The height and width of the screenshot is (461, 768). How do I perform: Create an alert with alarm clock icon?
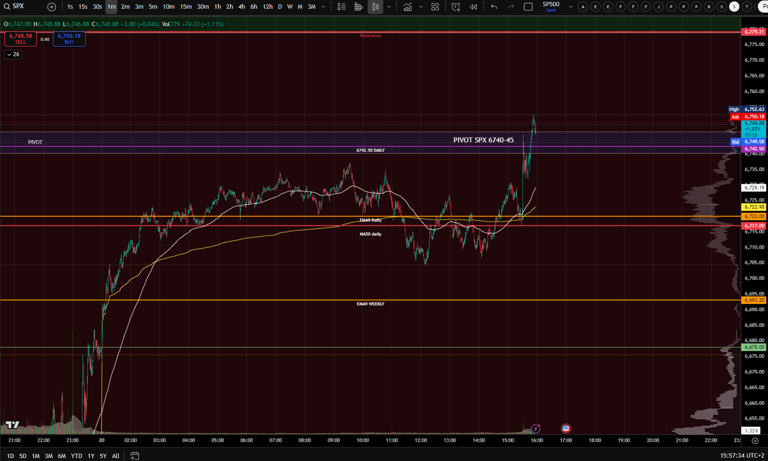click(x=456, y=7)
